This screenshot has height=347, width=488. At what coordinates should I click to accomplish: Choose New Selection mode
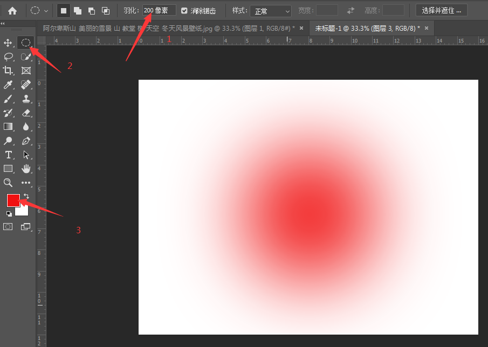64,11
